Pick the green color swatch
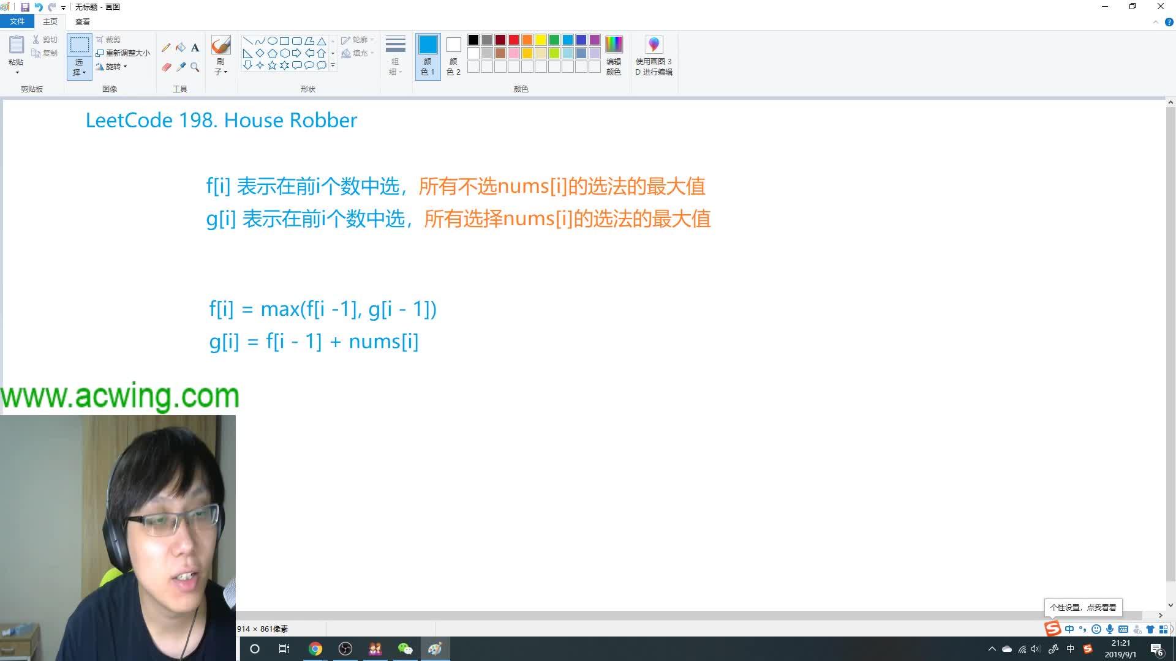Viewport: 1176px width, 661px height. (554, 40)
